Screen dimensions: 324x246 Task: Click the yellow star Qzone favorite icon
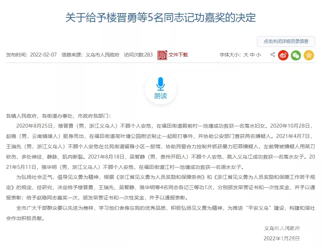coord(309,55)
